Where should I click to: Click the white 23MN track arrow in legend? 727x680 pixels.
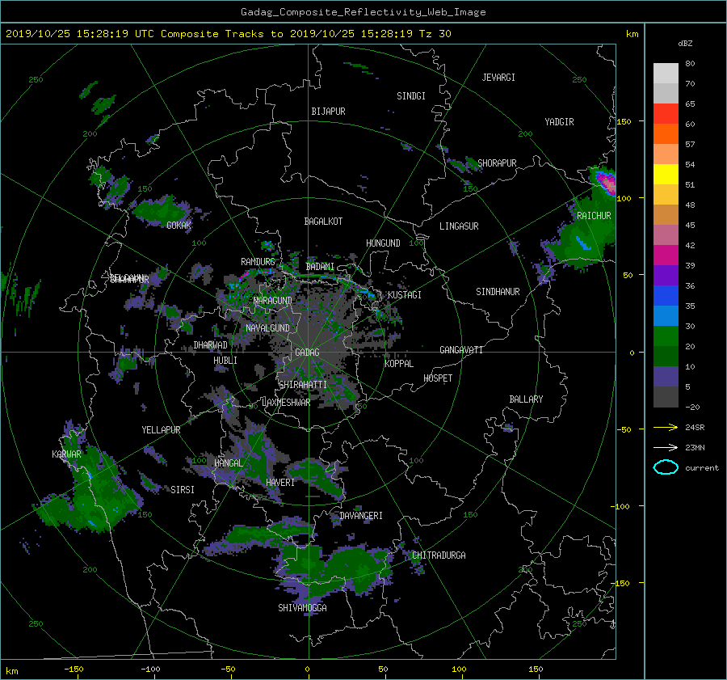[x=666, y=447]
